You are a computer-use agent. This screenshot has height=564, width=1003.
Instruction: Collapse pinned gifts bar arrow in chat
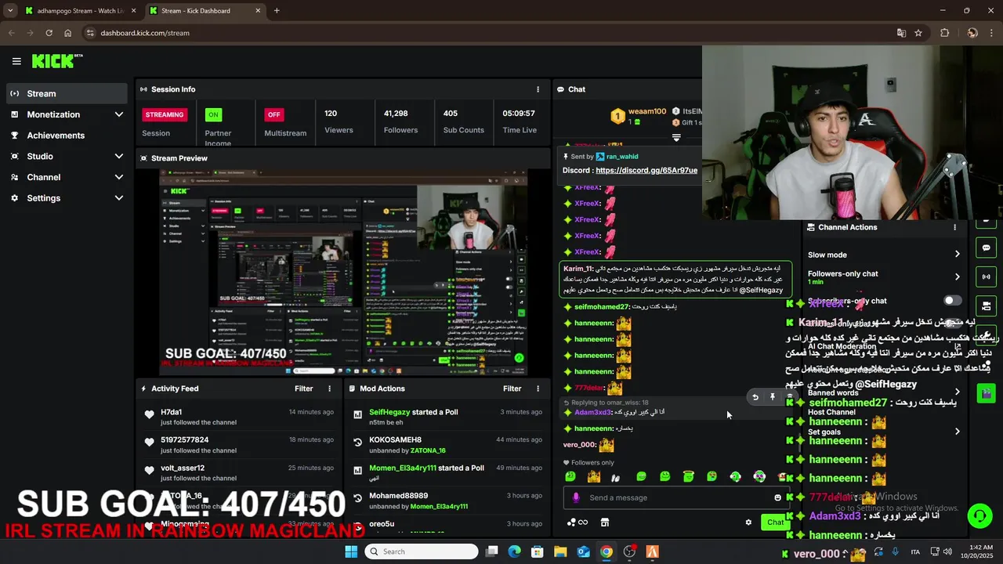pyautogui.click(x=676, y=137)
